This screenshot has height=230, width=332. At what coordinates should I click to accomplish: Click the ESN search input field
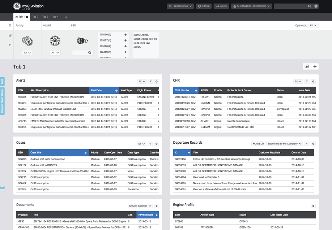click(x=79, y=53)
